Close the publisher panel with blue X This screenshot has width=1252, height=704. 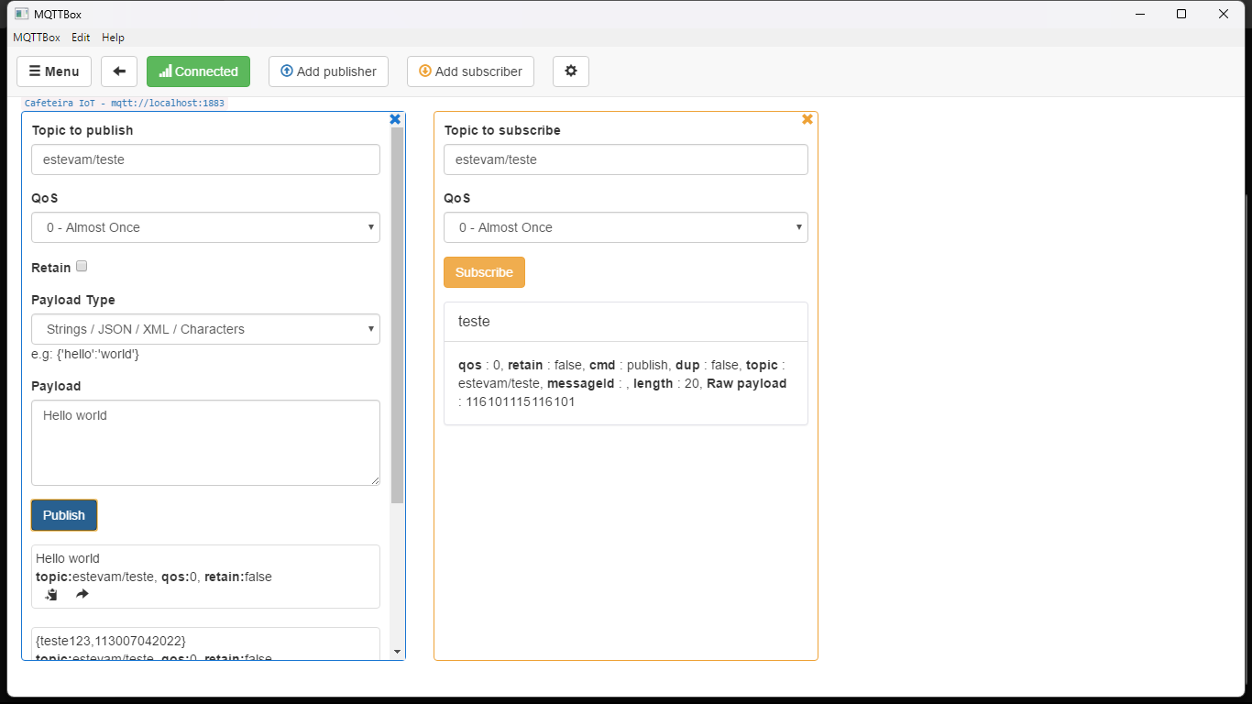click(395, 119)
